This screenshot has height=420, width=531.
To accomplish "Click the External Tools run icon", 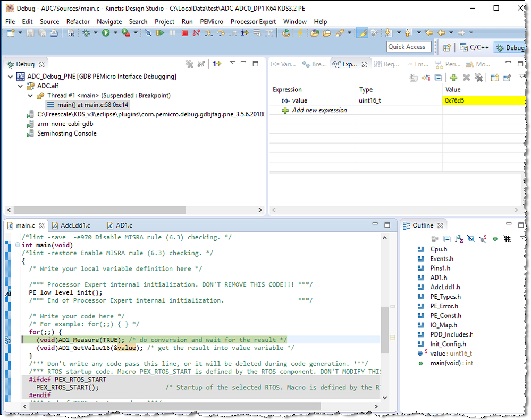I will pos(126,33).
